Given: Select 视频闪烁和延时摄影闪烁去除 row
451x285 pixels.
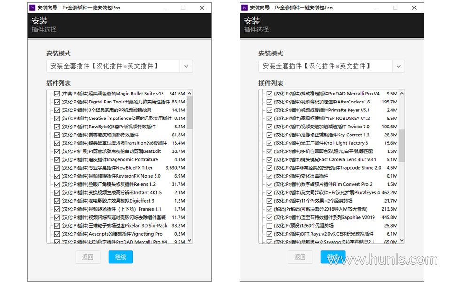Looking at the screenshot, I should pos(120,217).
